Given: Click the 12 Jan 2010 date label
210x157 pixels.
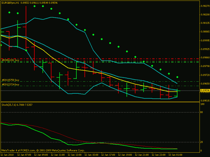Looking at the screenshot, I should tap(7, 155).
